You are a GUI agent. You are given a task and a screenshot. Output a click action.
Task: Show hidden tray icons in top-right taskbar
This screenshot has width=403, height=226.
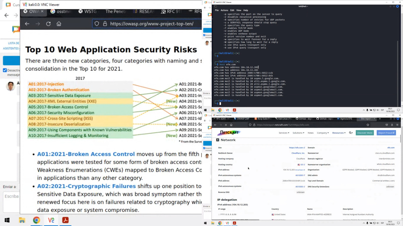point(364,110)
